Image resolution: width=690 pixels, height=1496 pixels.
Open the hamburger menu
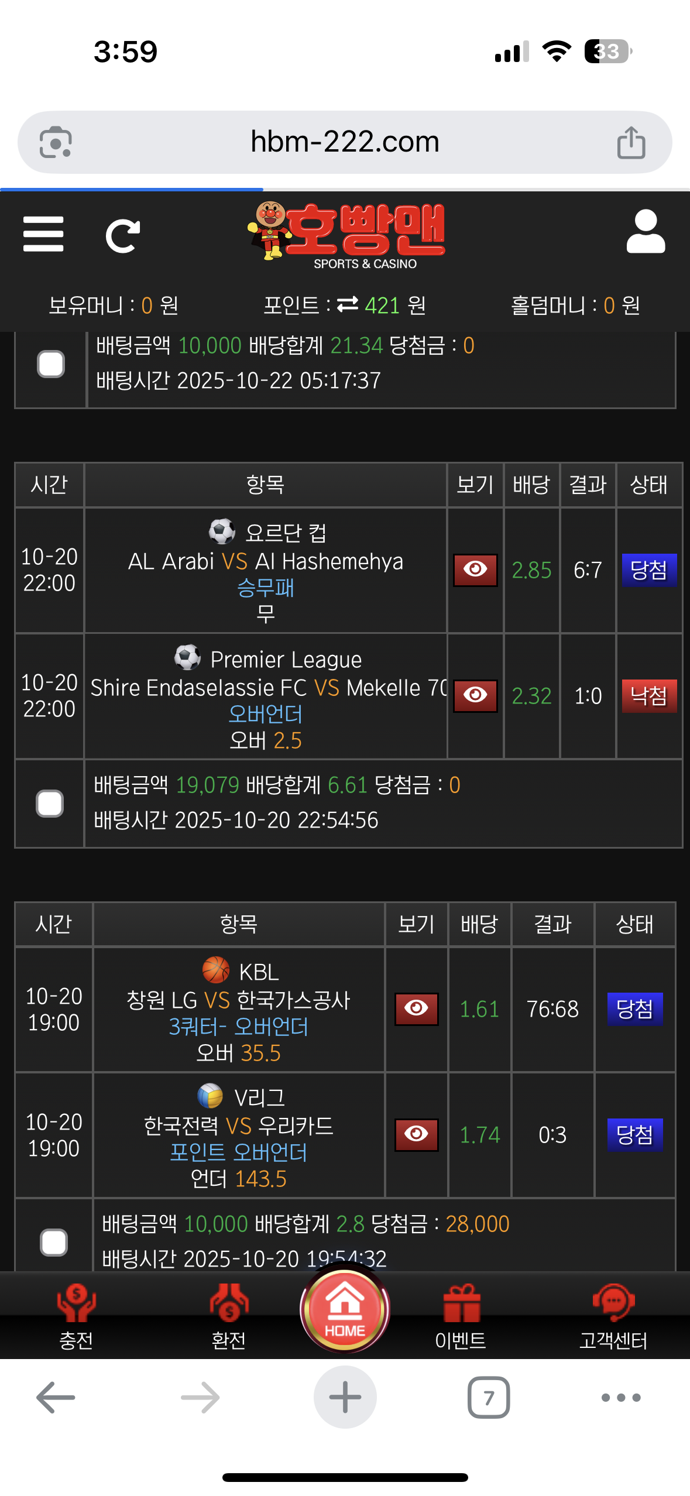43,234
